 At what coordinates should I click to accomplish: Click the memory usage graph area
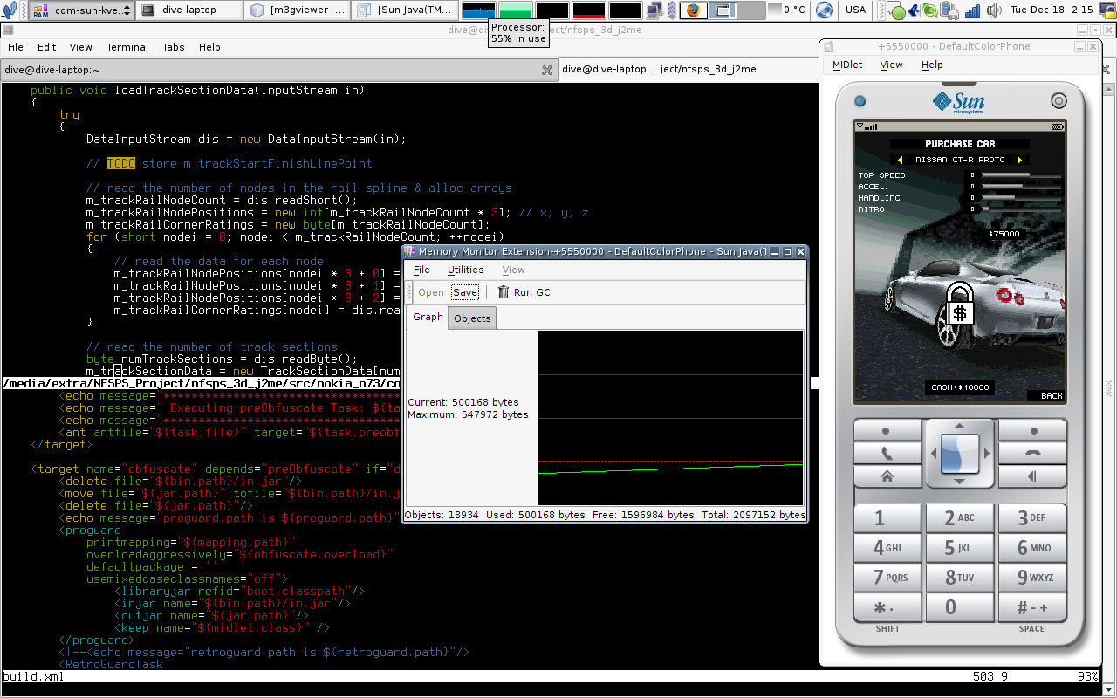(x=670, y=417)
